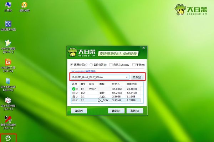Select the 1:2 disk number cell
This screenshot has width=214, height=142.
point(83,93)
